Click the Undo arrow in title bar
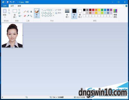Image resolution: width=129 pixels, height=100 pixels. coord(11,2)
